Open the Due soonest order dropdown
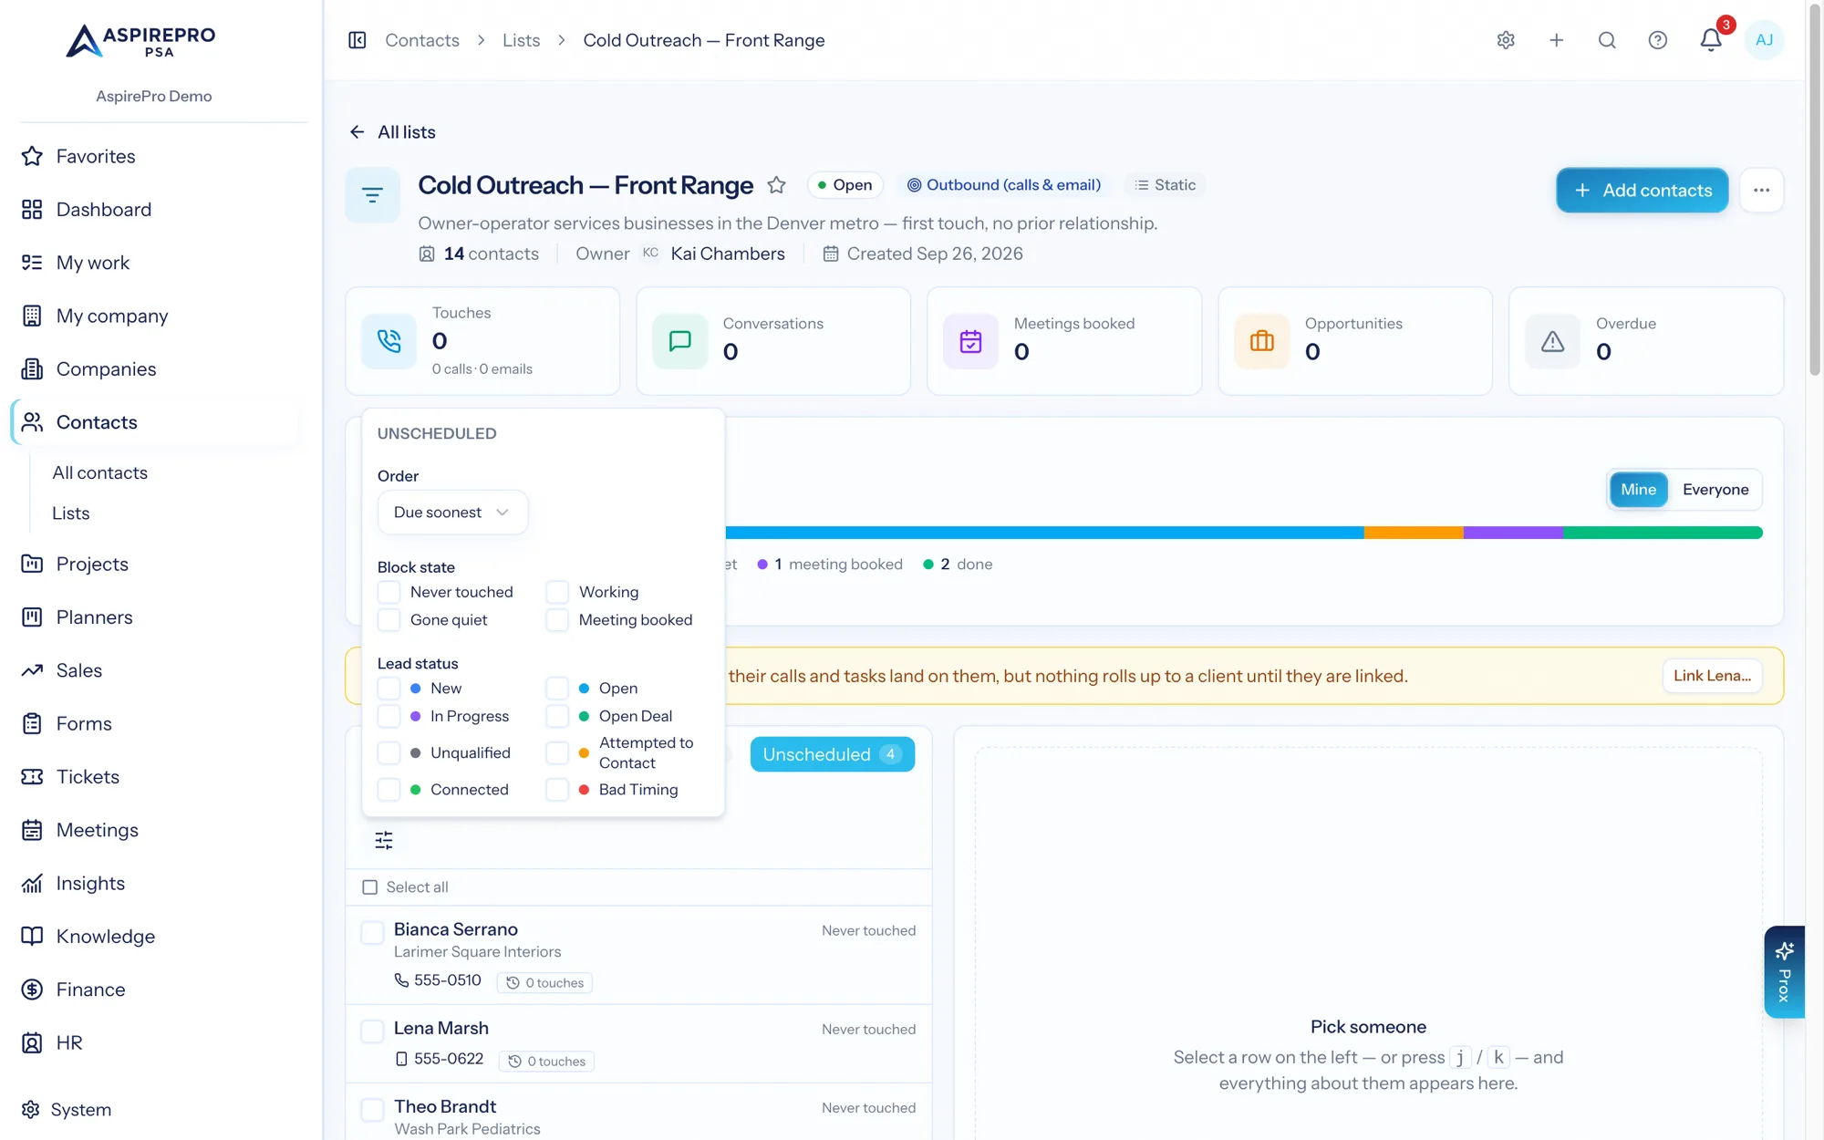This screenshot has height=1140, width=1824. pos(452,513)
